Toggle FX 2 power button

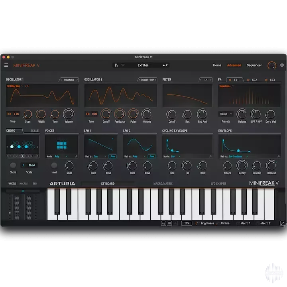pos(248,80)
